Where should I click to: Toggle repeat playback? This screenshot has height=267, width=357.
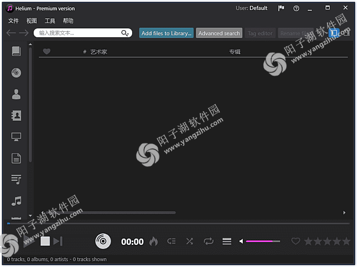(209, 241)
